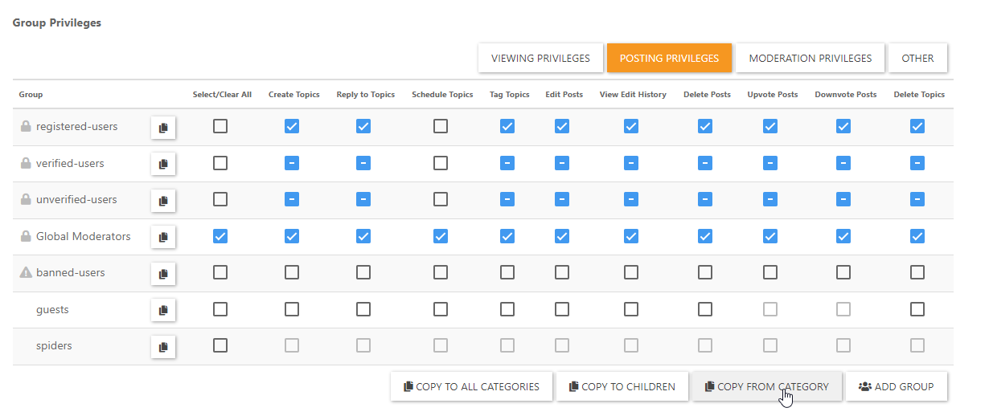Click lock icon beside registered-users

pos(26,127)
